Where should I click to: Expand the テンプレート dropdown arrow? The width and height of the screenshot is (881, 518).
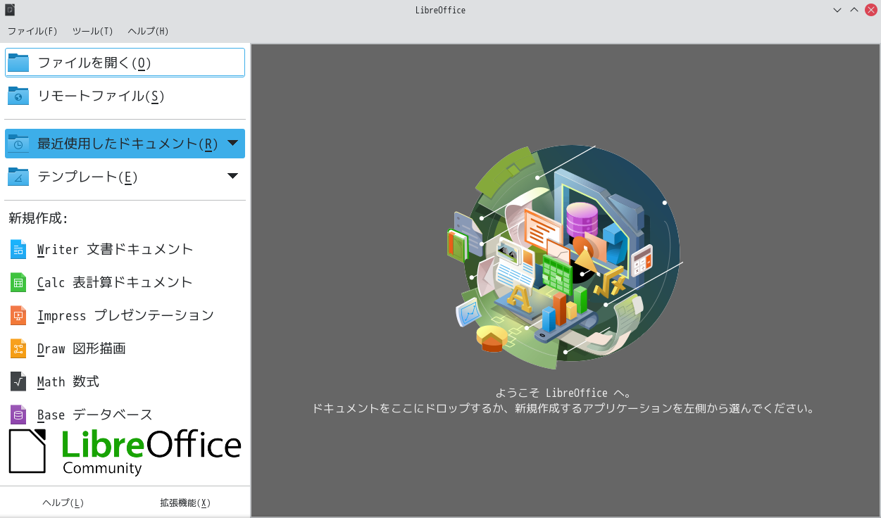(x=233, y=176)
